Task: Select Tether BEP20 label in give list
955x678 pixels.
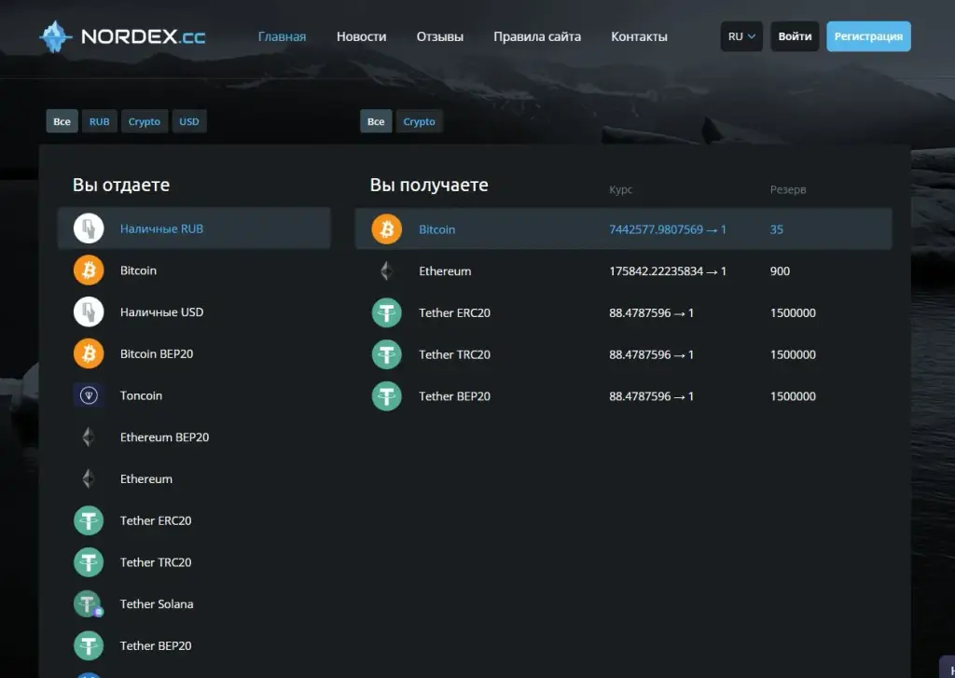Action: 156,645
